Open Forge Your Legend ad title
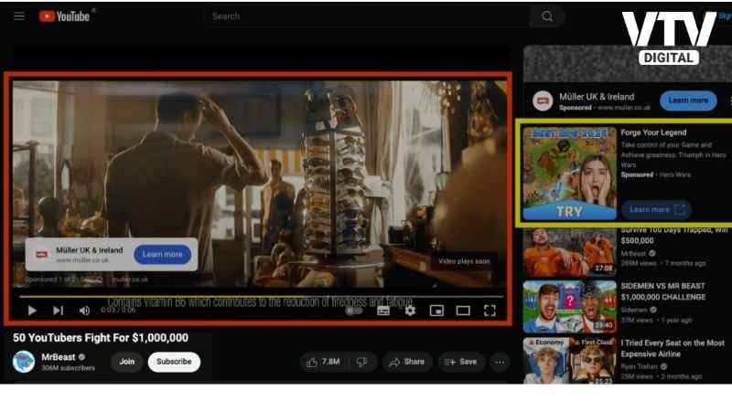The width and height of the screenshot is (732, 411). pos(653,132)
